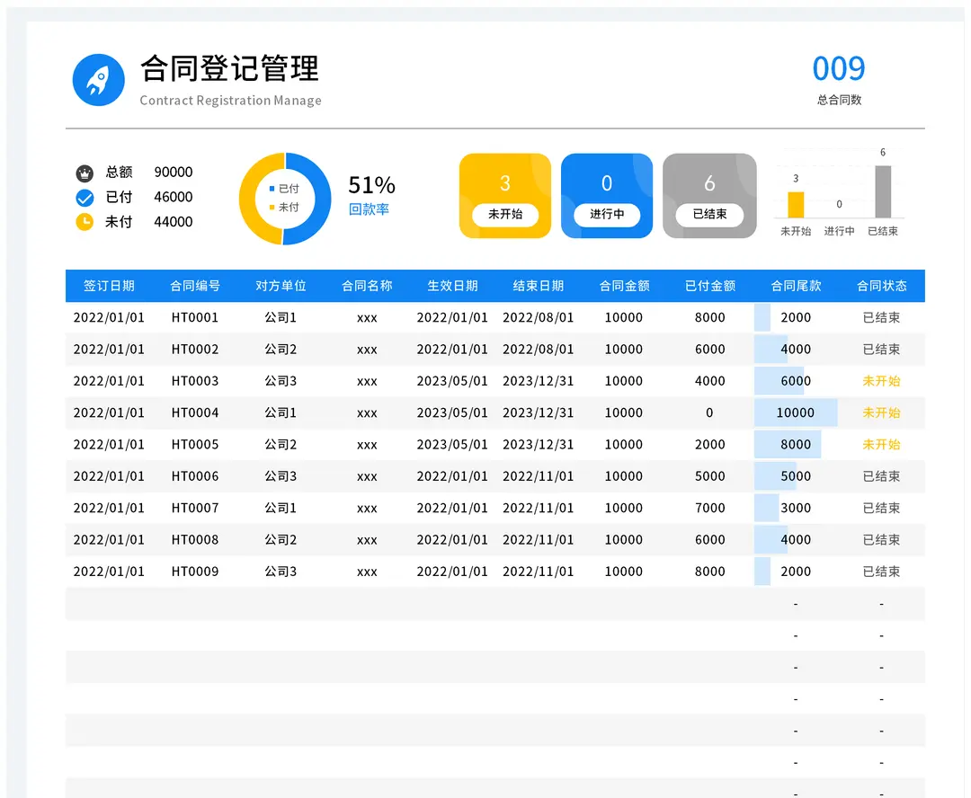Click the 公司2 cell in HT0002 row
The image size is (971, 798).
(x=281, y=350)
